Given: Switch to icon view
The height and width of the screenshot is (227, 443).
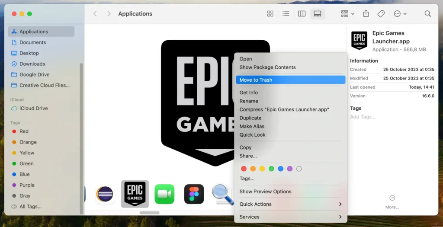Looking at the screenshot, I should (270, 13).
